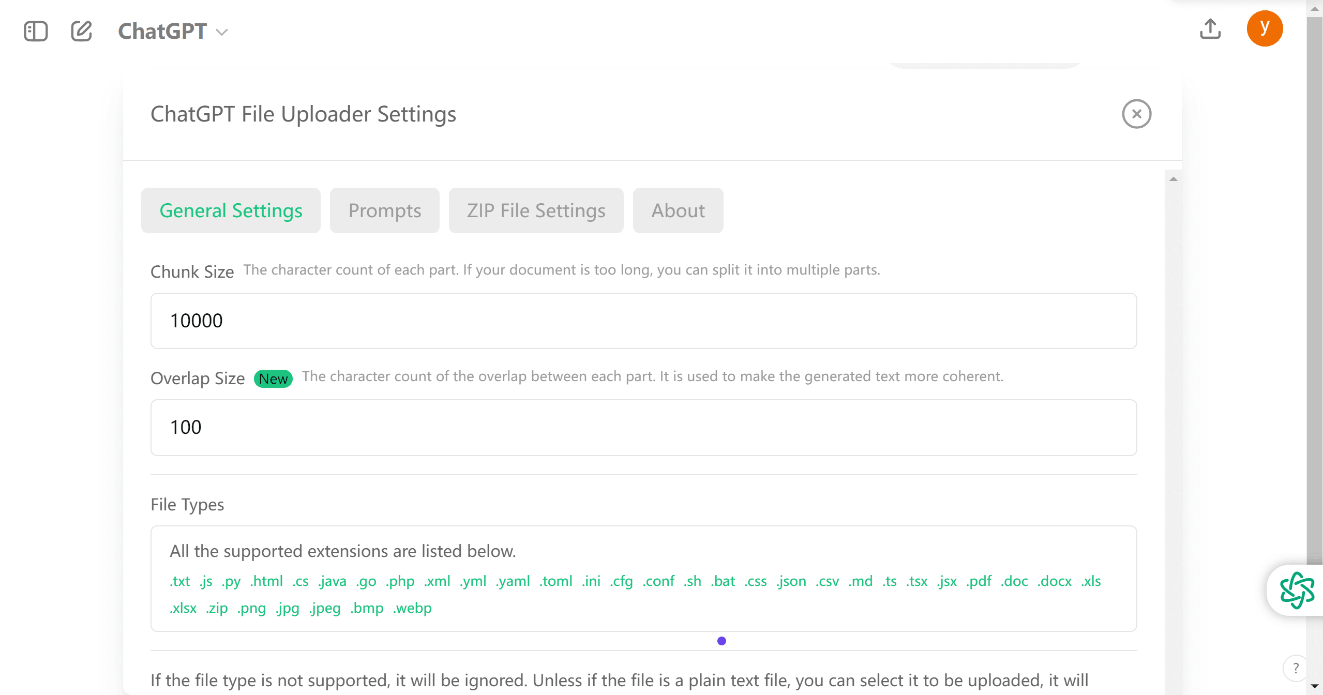Open the Prompts tab
The height and width of the screenshot is (695, 1323).
[x=384, y=210]
